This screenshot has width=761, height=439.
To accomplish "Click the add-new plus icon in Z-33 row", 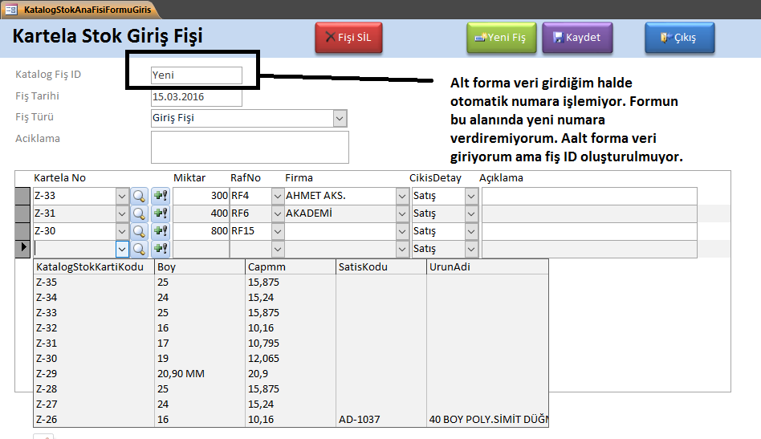I will tap(160, 195).
